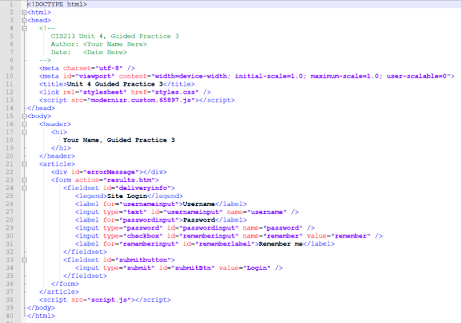Click the "deliveryinfo" id value

coord(144,188)
